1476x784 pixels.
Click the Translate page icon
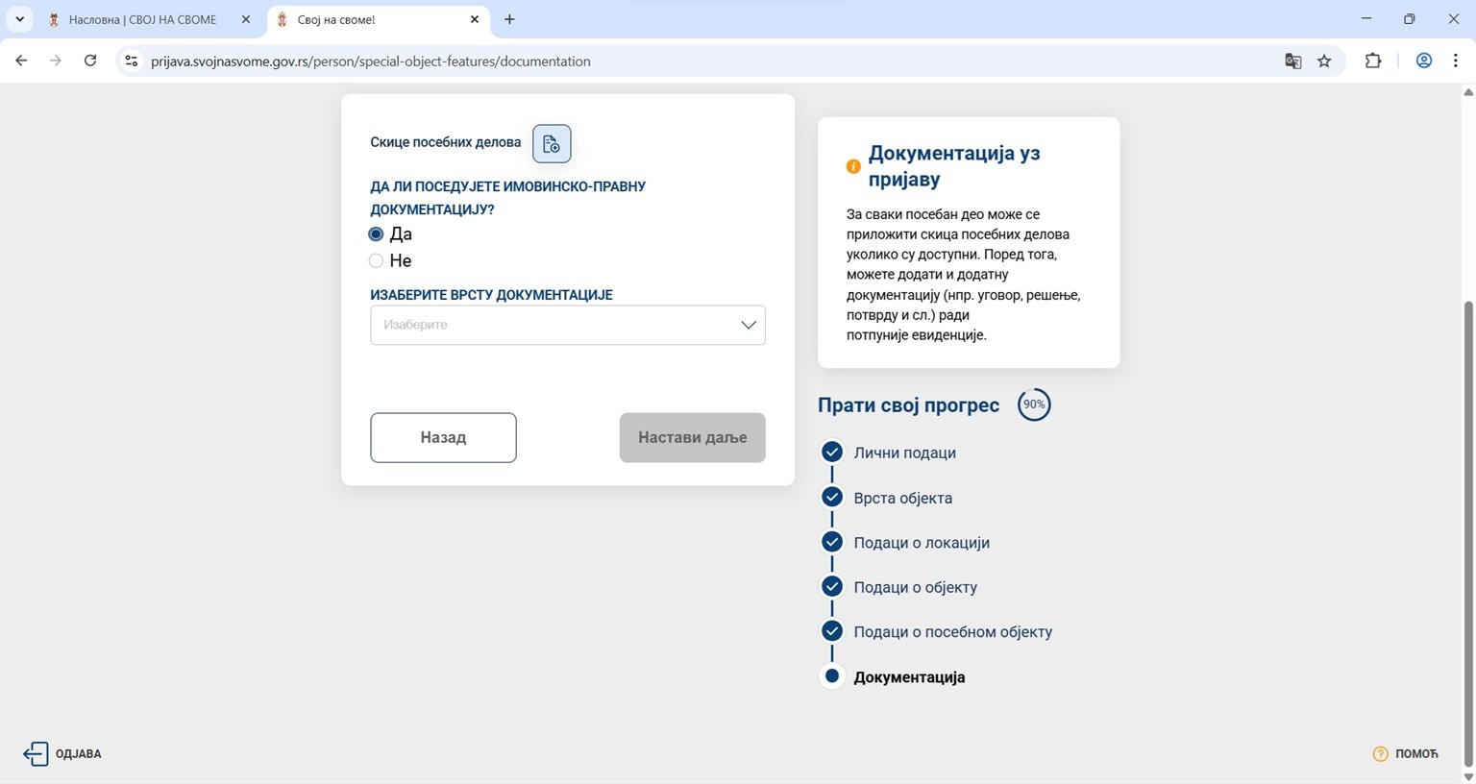coord(1293,61)
